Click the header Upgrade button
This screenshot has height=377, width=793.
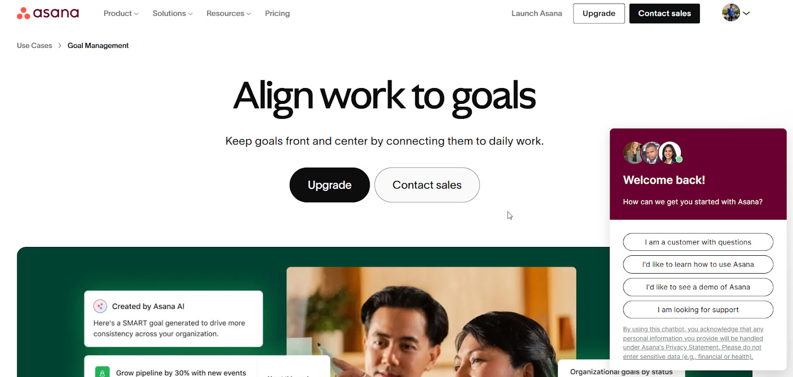click(599, 13)
